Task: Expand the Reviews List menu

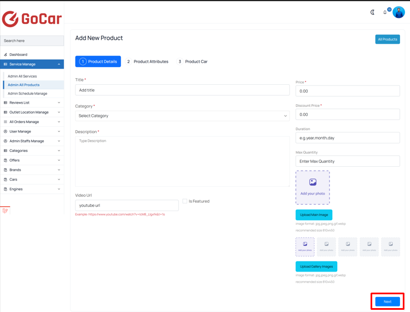Action: 32,103
